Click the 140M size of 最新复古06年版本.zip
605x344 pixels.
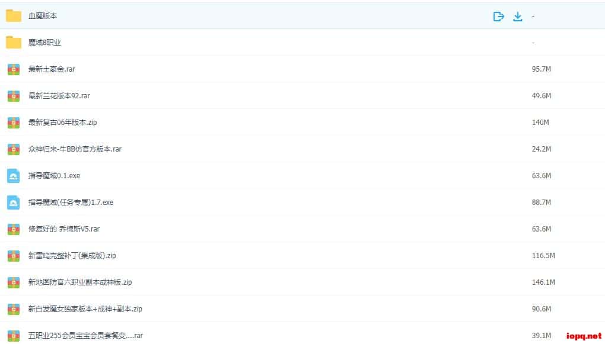coord(540,123)
